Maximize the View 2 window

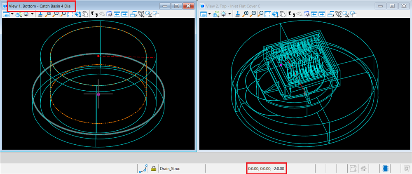point(391,6)
